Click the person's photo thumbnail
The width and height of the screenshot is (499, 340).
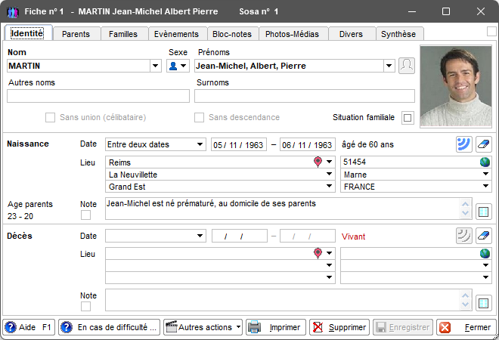[x=456, y=86]
